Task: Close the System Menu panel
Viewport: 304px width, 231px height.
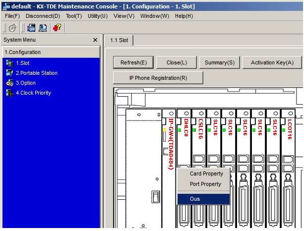Action: tap(95, 40)
